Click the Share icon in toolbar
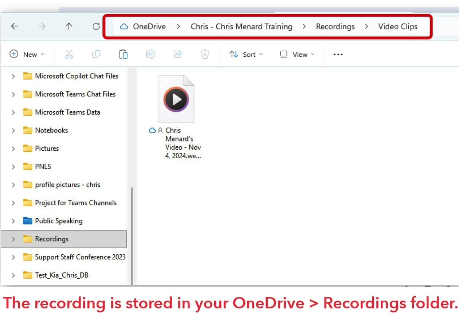The width and height of the screenshot is (459, 318). click(x=178, y=54)
